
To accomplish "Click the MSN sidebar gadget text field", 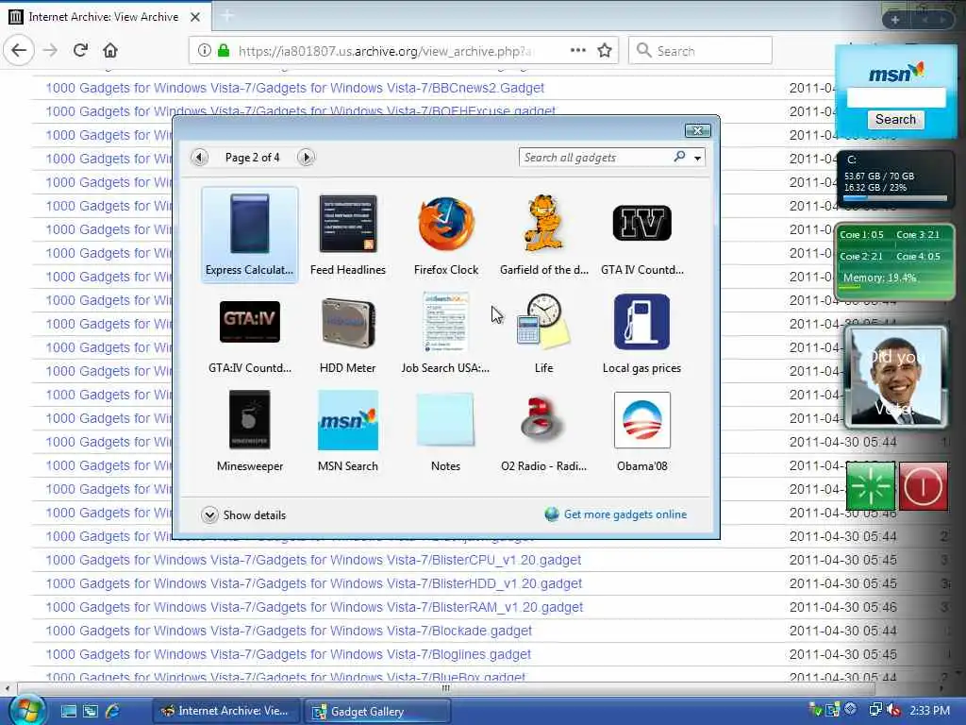I will pyautogui.click(x=896, y=97).
